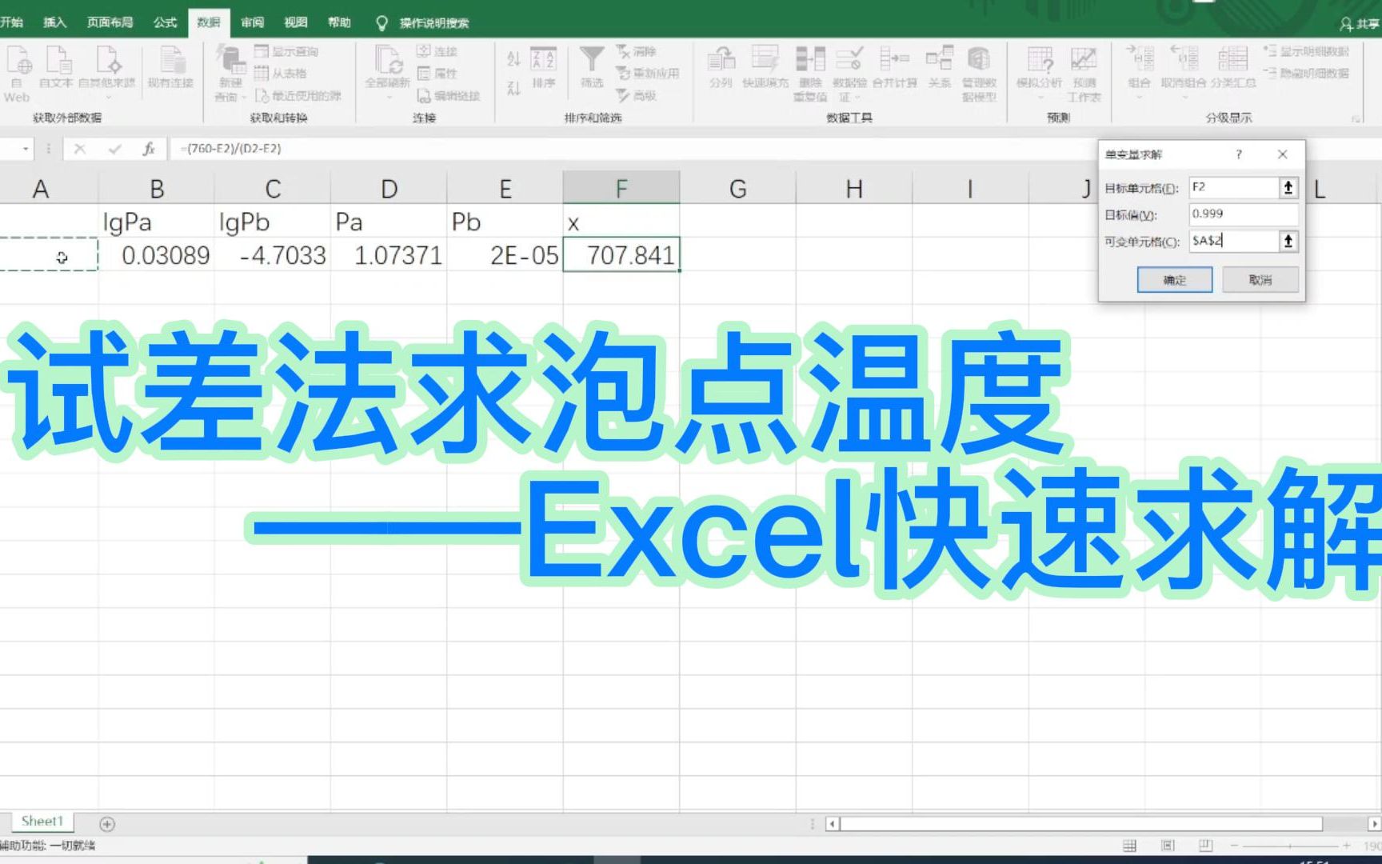Click Subtotal (分类汇总)
Image resolution: width=1382 pixels, height=864 pixels.
tap(1232, 68)
